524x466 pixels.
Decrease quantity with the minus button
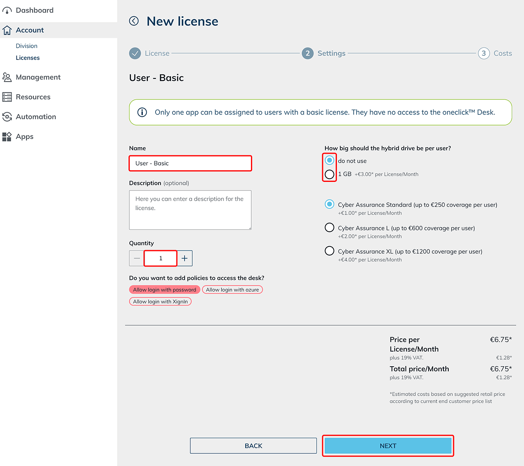click(x=137, y=258)
